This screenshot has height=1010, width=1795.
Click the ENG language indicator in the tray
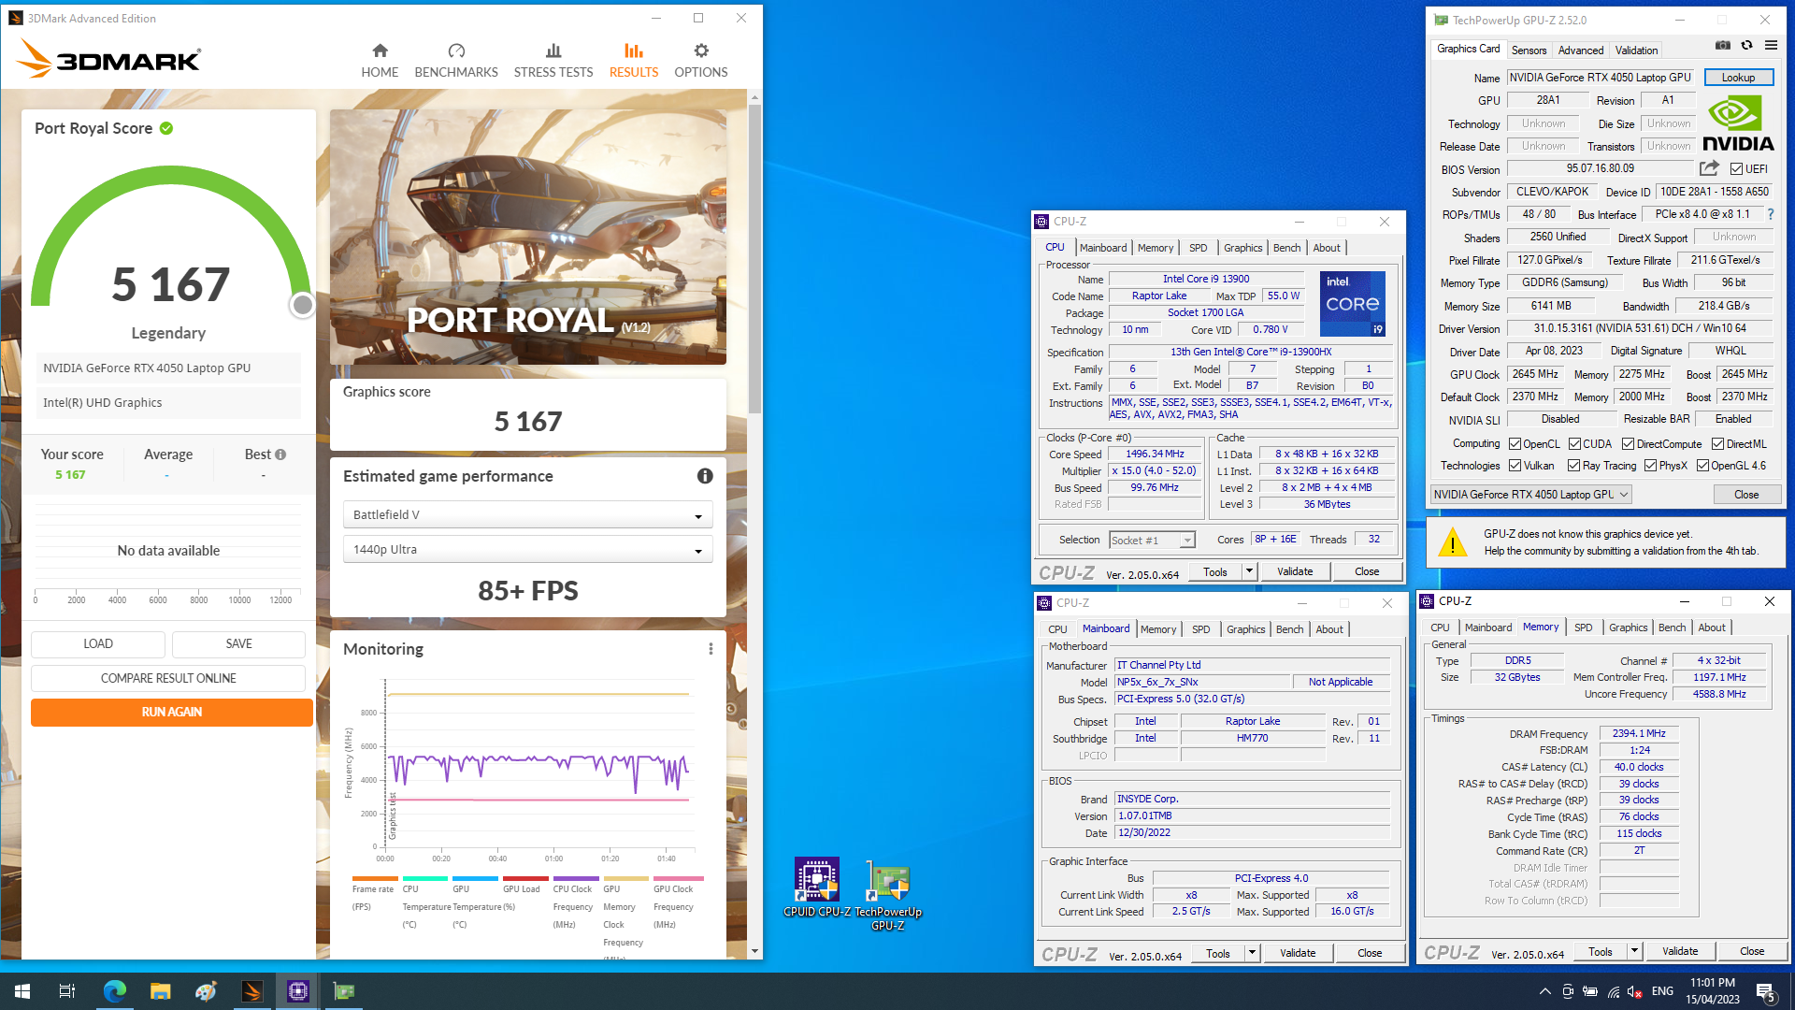pos(1662,991)
